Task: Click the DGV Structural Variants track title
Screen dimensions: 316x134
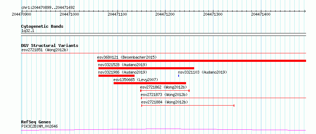Action: click(x=50, y=45)
